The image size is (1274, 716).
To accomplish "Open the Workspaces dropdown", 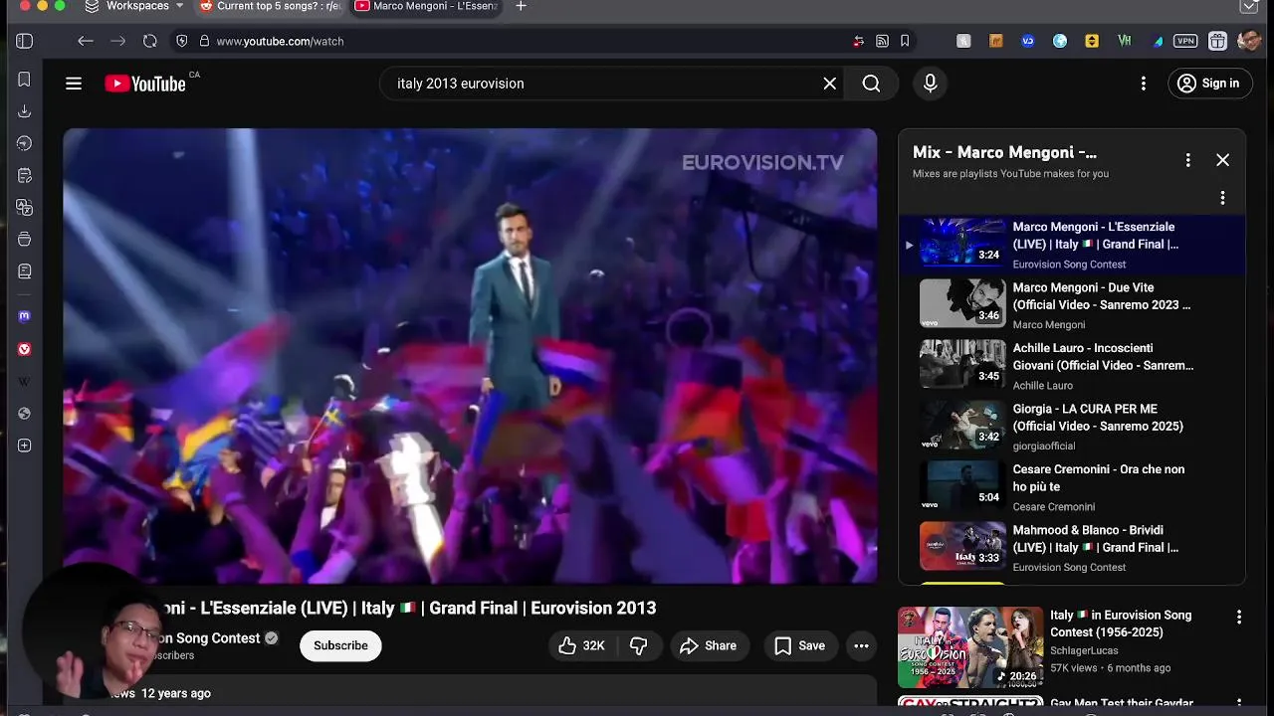I will point(134,6).
